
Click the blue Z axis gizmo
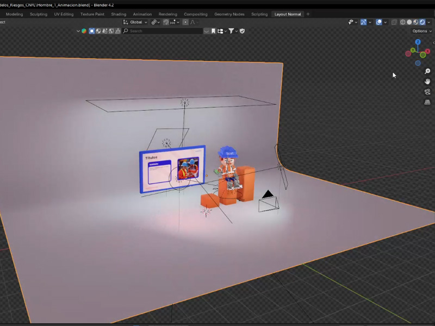(418, 42)
